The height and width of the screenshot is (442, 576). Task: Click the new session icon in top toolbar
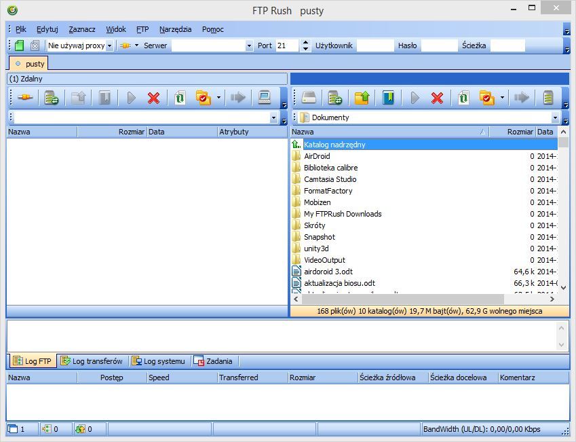[x=20, y=45]
